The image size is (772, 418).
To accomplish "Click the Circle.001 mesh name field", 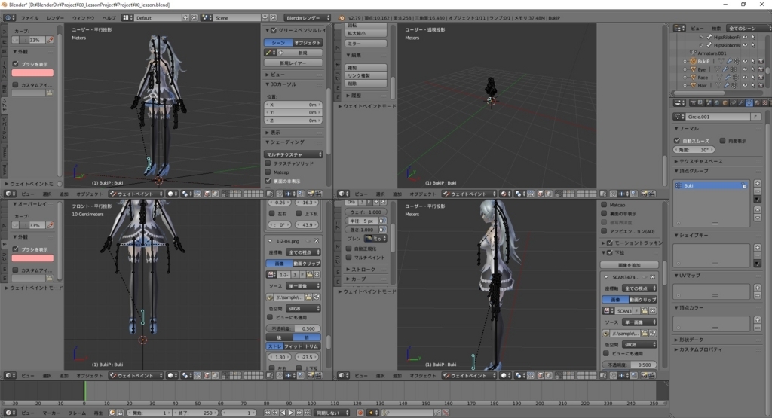I will [718, 117].
